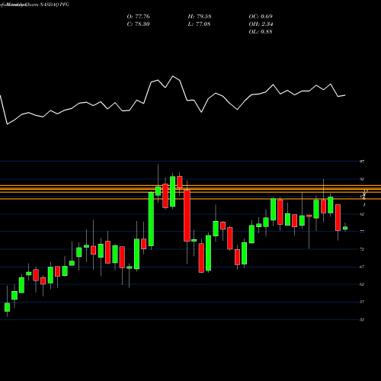Click the 92 price axis label
Screen dimensions: 381x381
point(362,179)
